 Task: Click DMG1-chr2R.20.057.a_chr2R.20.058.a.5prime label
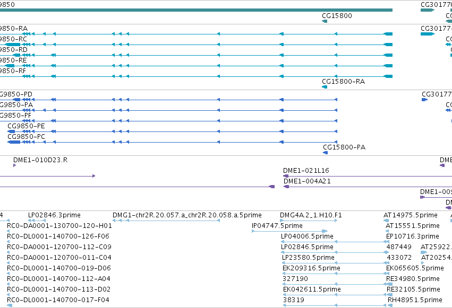pyautogui.click(x=187, y=215)
